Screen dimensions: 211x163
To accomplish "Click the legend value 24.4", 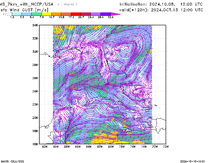I will [91, 17].
